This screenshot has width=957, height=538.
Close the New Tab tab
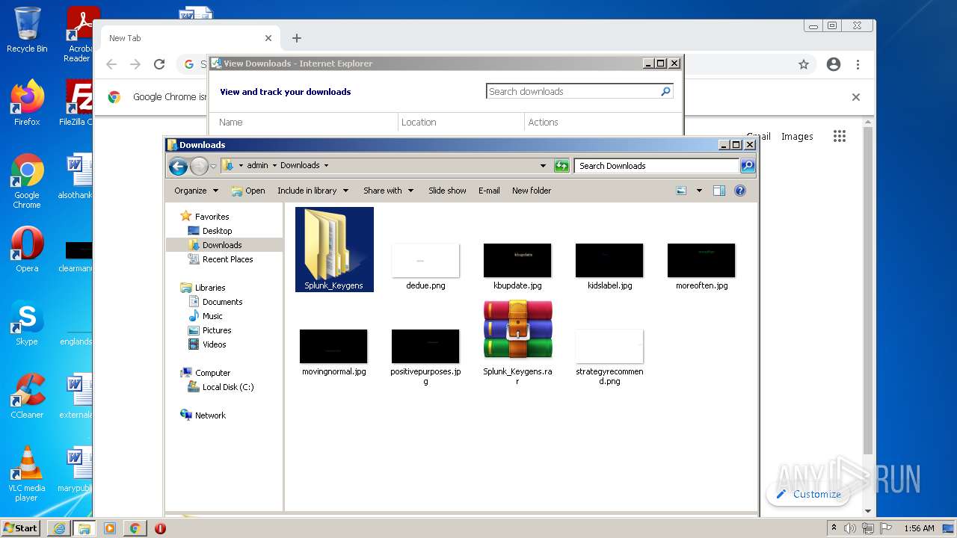(268, 38)
